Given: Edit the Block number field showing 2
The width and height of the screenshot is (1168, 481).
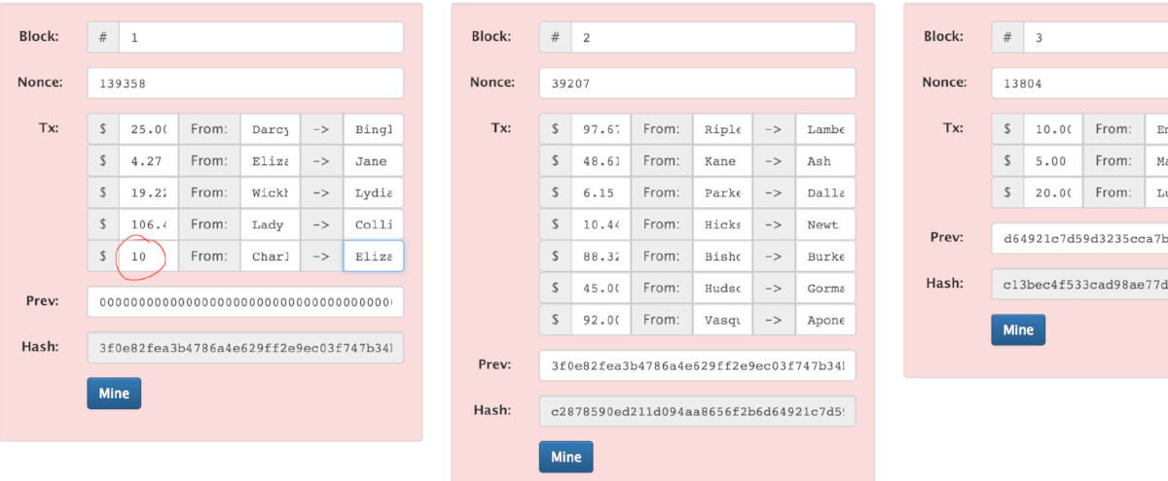Looking at the screenshot, I should pyautogui.click(x=713, y=37).
